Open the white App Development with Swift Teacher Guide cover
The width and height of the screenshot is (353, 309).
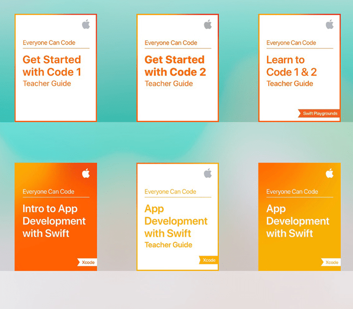(x=178, y=216)
